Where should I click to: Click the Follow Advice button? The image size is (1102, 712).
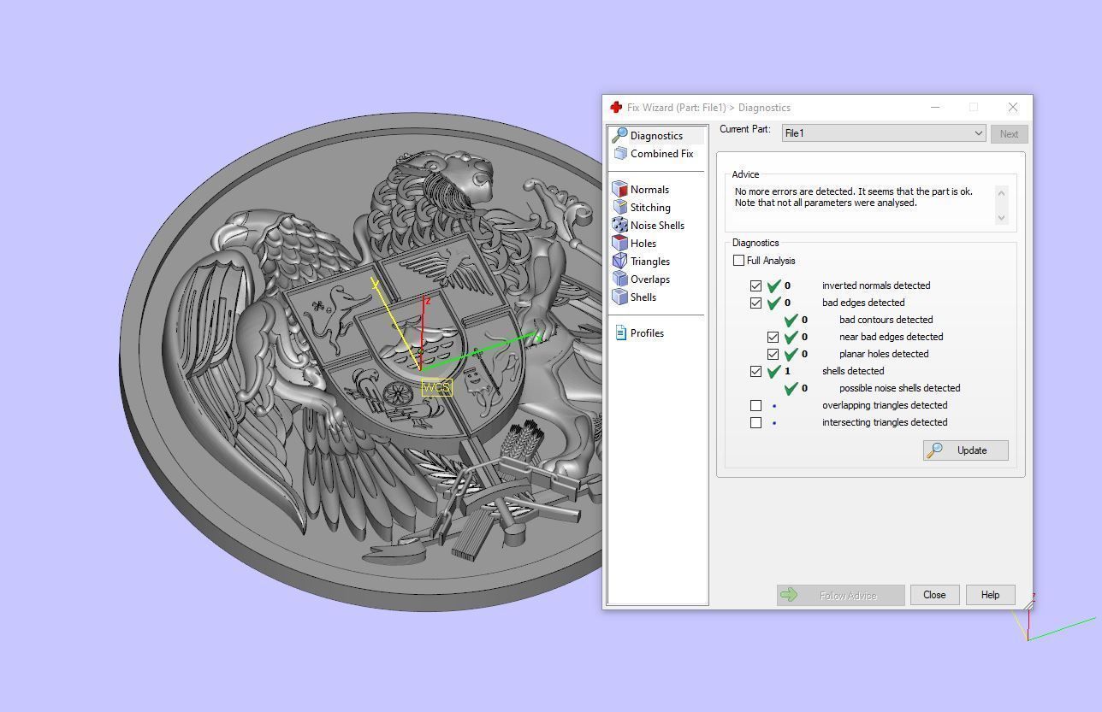(x=840, y=595)
